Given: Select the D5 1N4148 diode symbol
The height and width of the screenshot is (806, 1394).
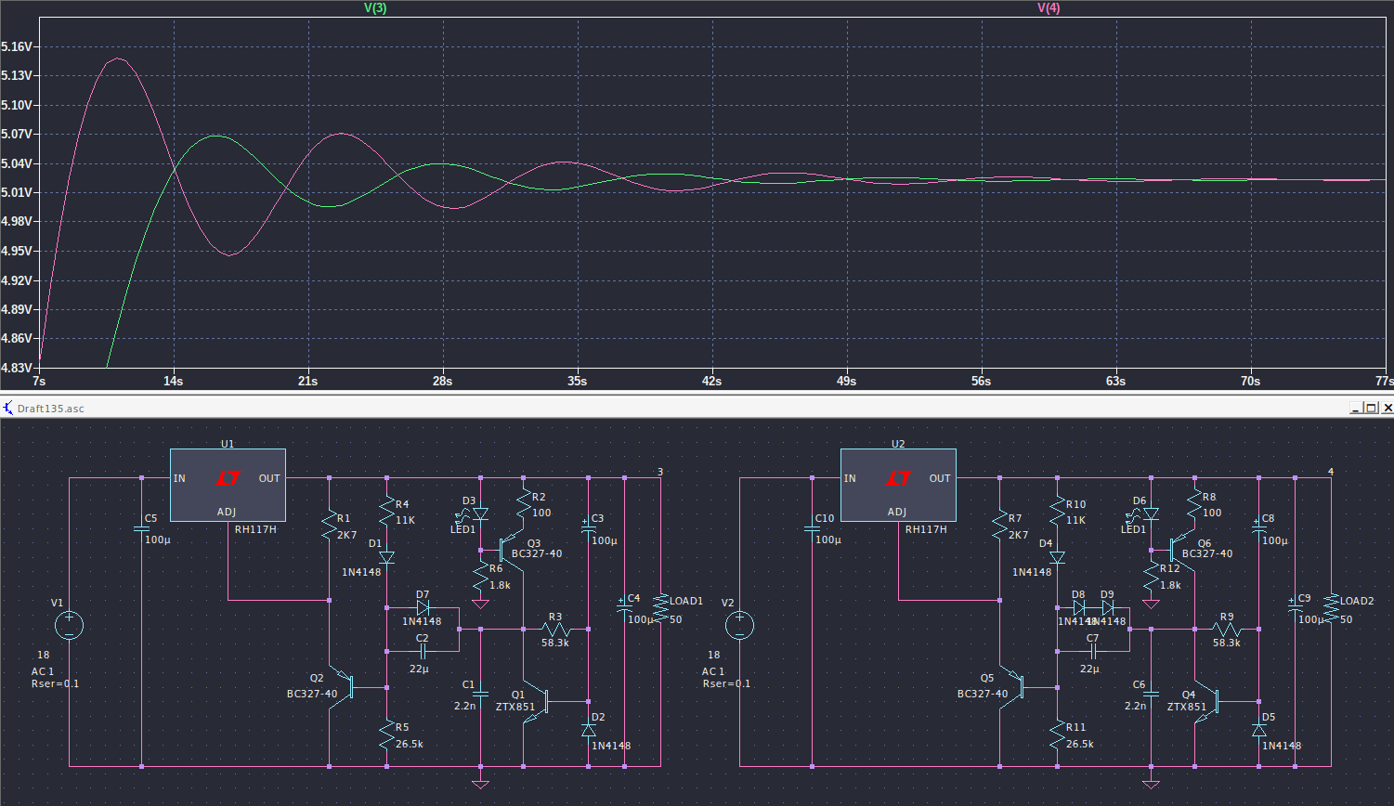Looking at the screenshot, I should [x=1258, y=730].
